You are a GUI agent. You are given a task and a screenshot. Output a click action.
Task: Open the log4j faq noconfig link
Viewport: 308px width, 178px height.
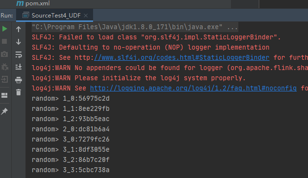pos(193,88)
